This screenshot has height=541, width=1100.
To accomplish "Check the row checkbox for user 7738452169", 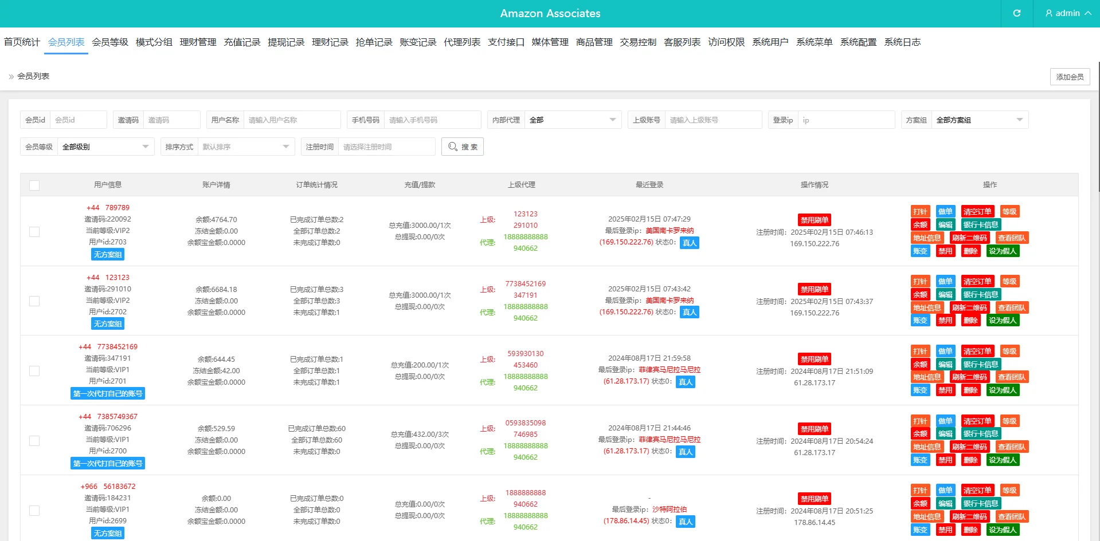I will coord(34,371).
